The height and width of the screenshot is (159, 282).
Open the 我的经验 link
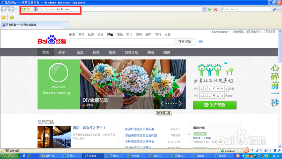[x=239, y=31]
